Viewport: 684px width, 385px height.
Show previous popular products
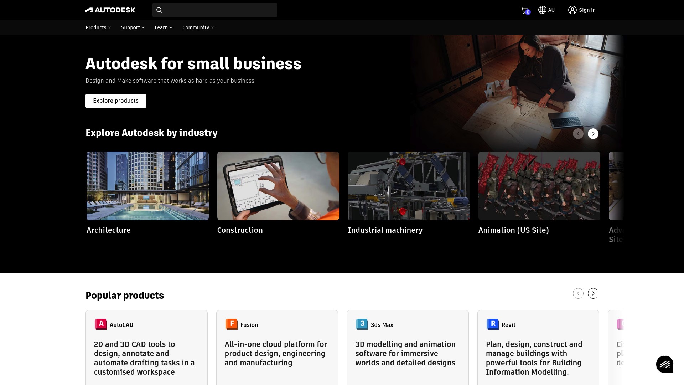click(578, 293)
